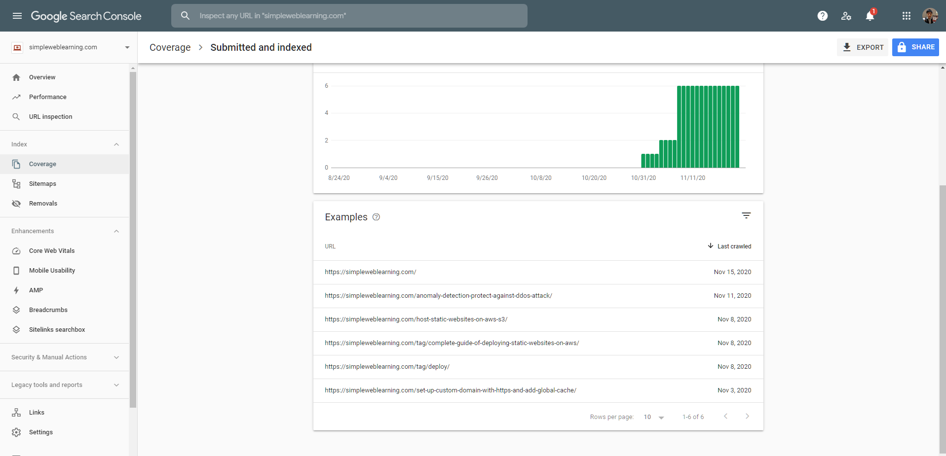Image resolution: width=946 pixels, height=456 pixels.
Task: Click the Breadcrumbs layers icon
Action: (x=16, y=310)
